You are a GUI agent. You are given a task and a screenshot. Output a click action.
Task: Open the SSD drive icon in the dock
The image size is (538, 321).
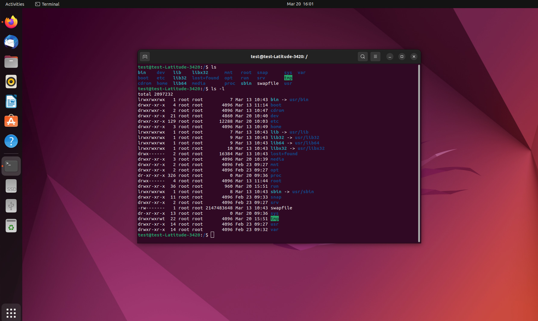click(x=11, y=186)
